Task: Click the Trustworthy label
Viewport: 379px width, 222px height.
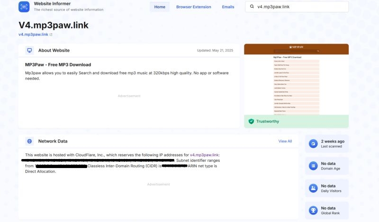Action: click(x=268, y=121)
